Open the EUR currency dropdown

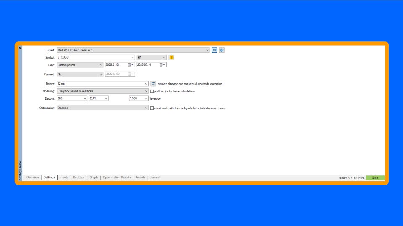98,98
